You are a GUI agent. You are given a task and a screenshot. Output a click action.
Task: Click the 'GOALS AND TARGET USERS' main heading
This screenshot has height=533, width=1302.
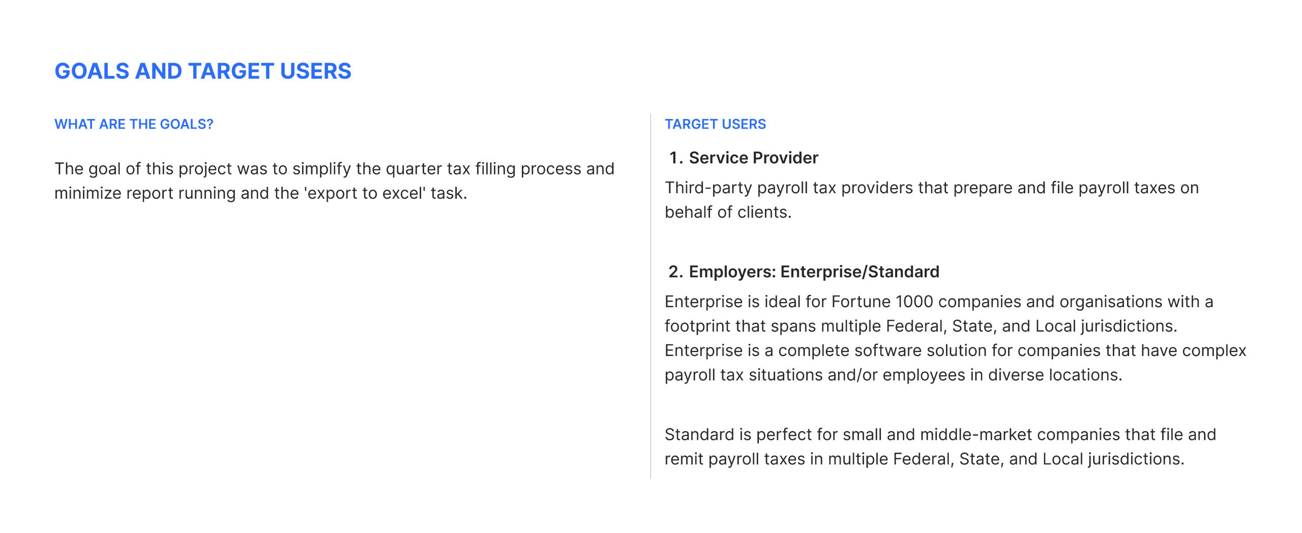pyautogui.click(x=202, y=71)
